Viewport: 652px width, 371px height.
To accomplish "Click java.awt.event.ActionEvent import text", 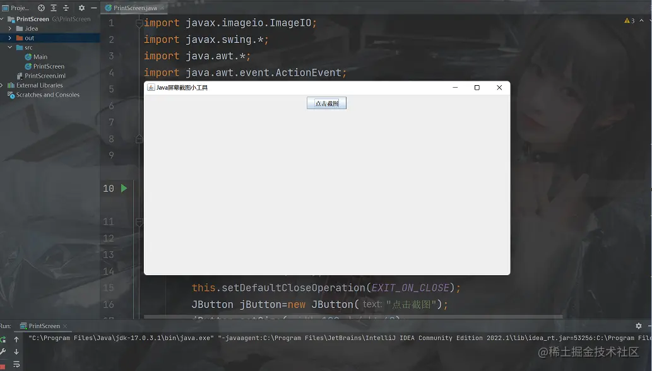I will pyautogui.click(x=264, y=73).
